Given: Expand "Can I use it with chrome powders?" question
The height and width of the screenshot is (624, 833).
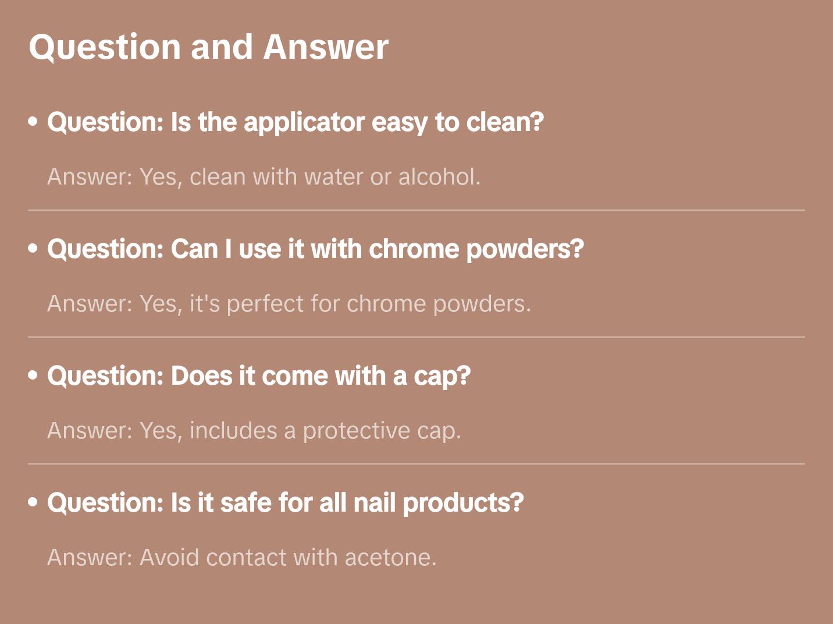Looking at the screenshot, I should click(x=315, y=249).
